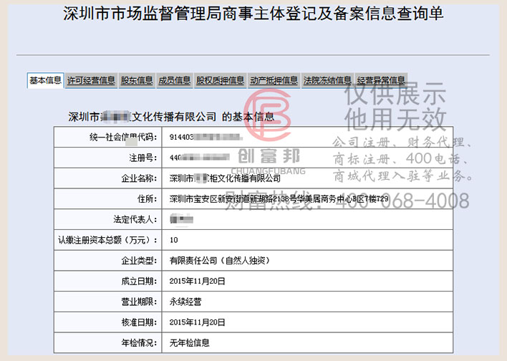Click the 无年检信息 value

click(190, 342)
